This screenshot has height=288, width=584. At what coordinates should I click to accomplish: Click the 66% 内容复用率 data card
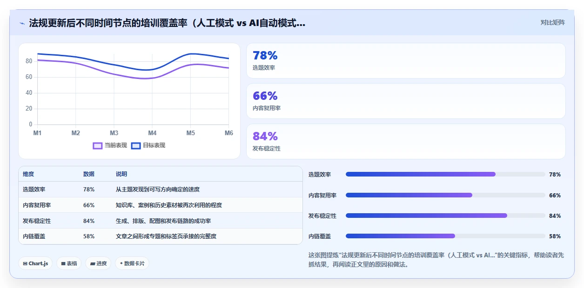406,101
